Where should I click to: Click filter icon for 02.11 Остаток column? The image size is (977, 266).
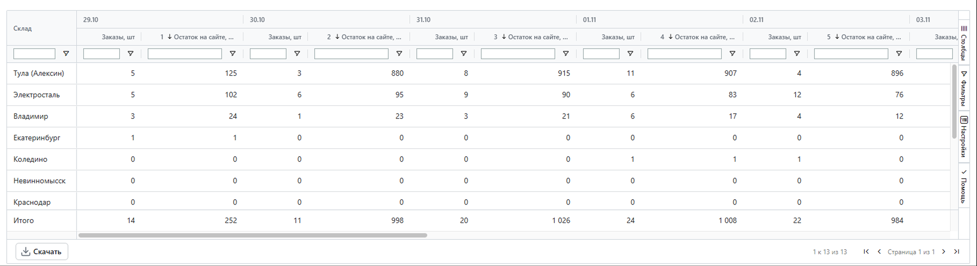(x=899, y=54)
